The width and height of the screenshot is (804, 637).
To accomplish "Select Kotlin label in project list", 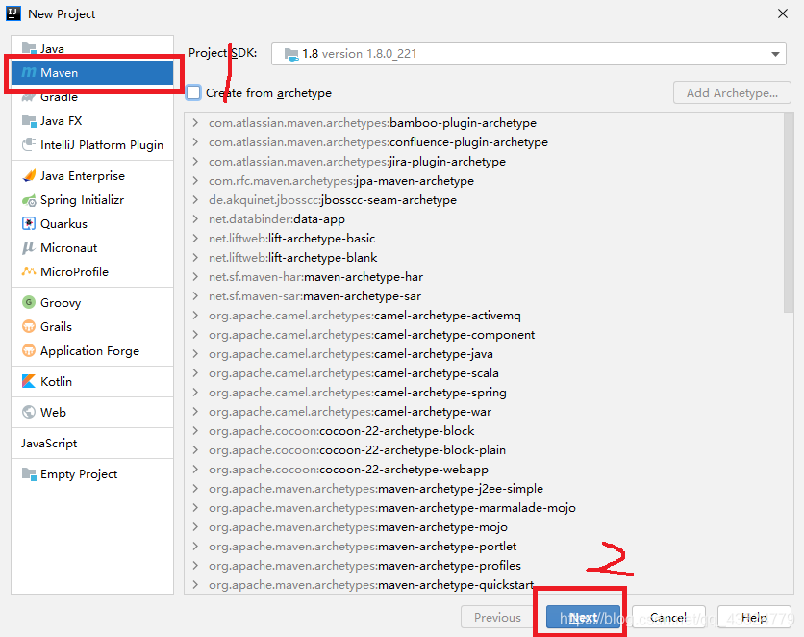I will pyautogui.click(x=57, y=382).
